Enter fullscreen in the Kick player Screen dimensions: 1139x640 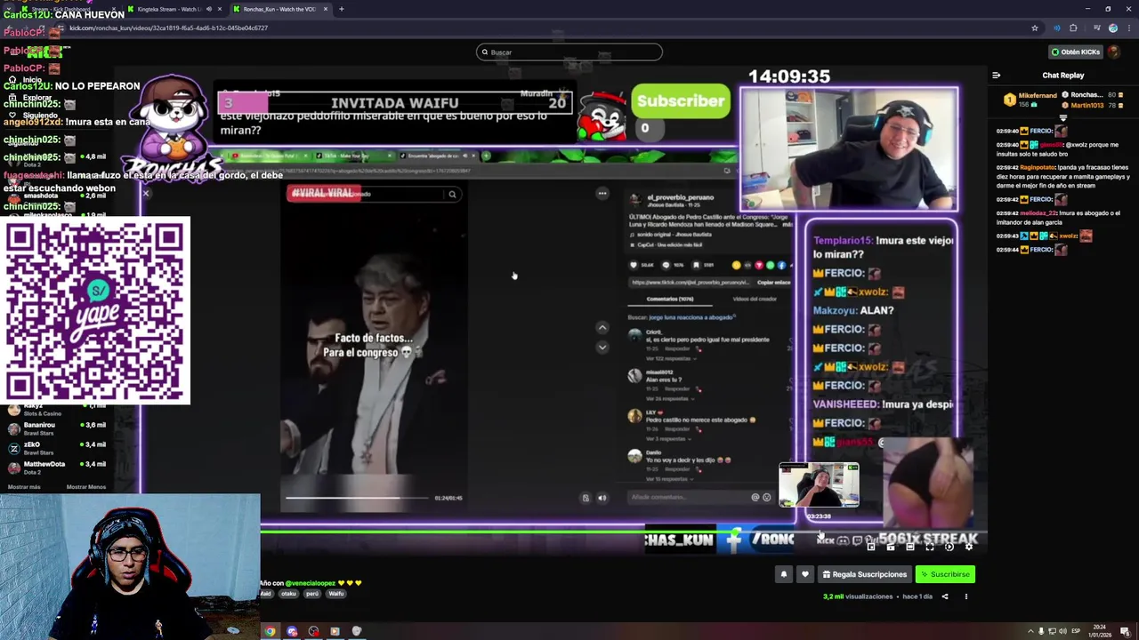pyautogui.click(x=930, y=547)
